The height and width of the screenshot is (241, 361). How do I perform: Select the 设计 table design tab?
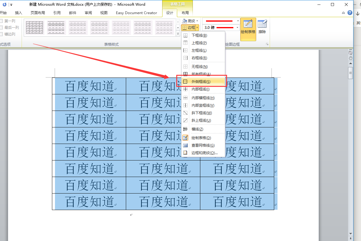pos(170,13)
